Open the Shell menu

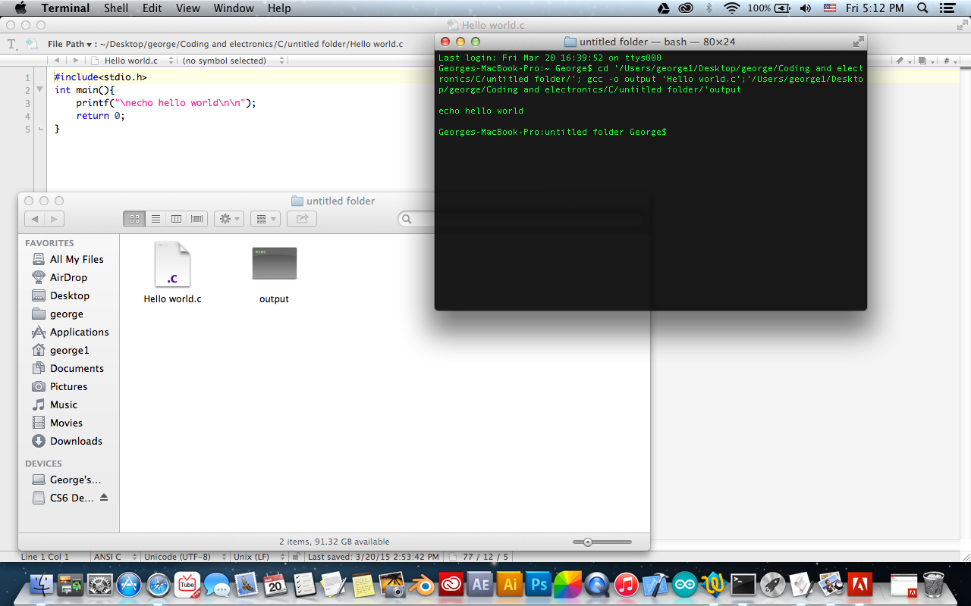click(116, 8)
